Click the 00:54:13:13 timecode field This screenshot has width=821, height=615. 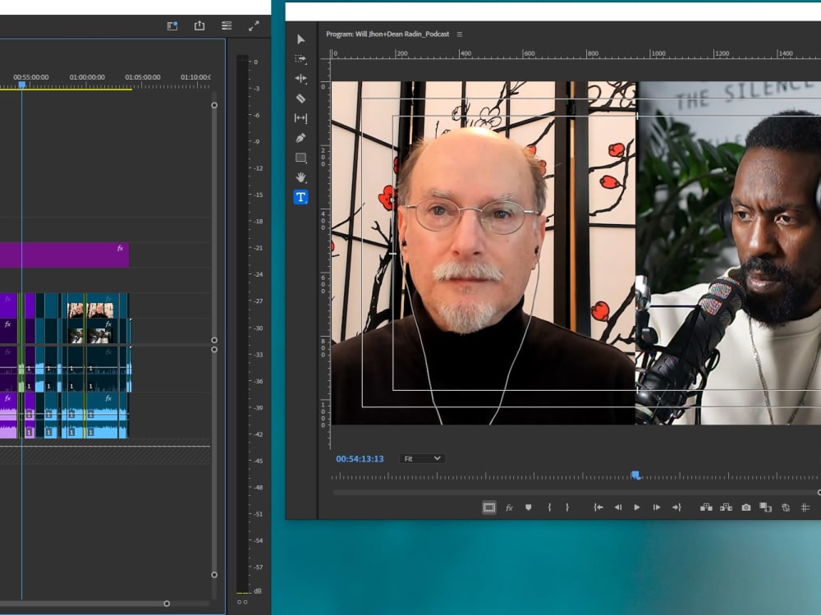[360, 459]
